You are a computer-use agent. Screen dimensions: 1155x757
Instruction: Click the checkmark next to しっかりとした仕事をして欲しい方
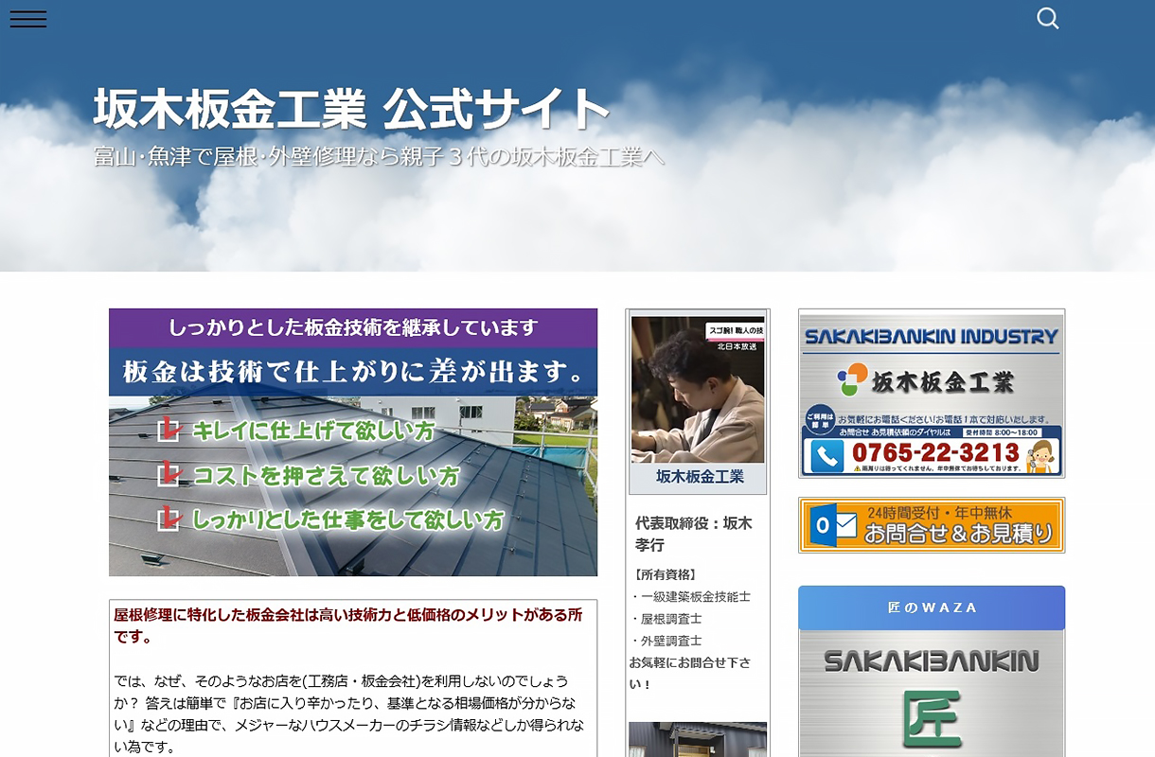(169, 518)
